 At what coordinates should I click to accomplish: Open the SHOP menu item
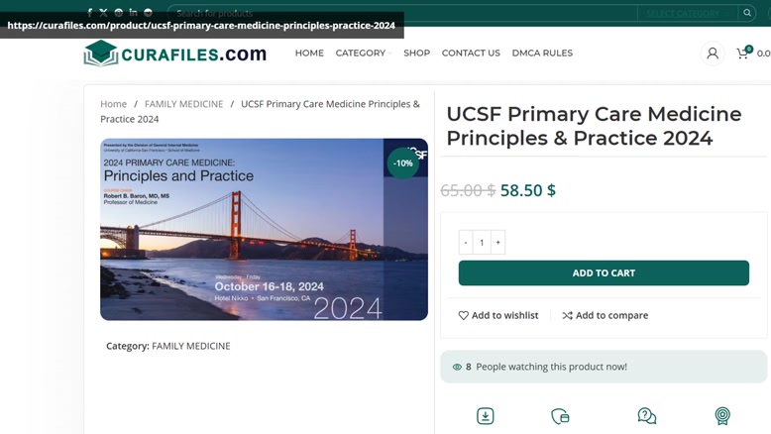coord(417,54)
